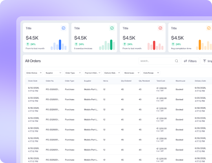212x163 pixels.
Task: Sort by the Total Cost column header
Action: (x=161, y=81)
